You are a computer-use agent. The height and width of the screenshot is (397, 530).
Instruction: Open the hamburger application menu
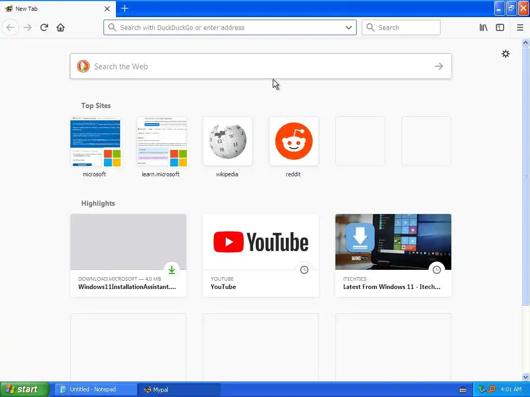pyautogui.click(x=520, y=27)
